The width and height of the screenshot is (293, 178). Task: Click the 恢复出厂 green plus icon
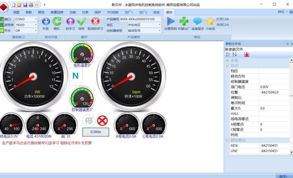tap(184, 21)
